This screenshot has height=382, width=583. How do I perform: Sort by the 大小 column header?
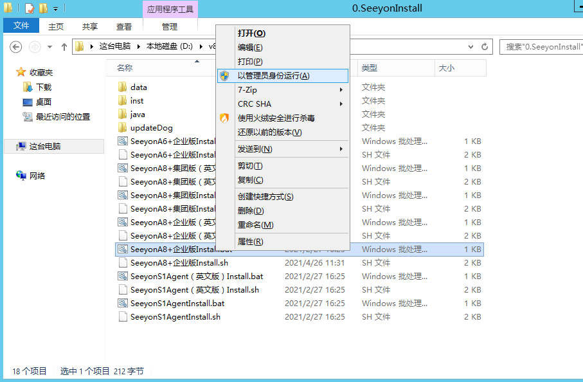447,68
